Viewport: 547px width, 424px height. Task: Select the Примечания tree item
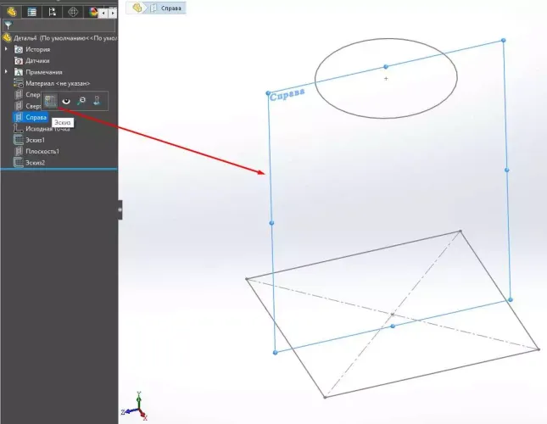tap(44, 72)
